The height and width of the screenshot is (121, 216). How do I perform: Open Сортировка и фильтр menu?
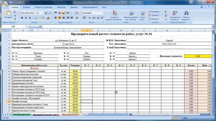pyautogui.click(x=175, y=15)
